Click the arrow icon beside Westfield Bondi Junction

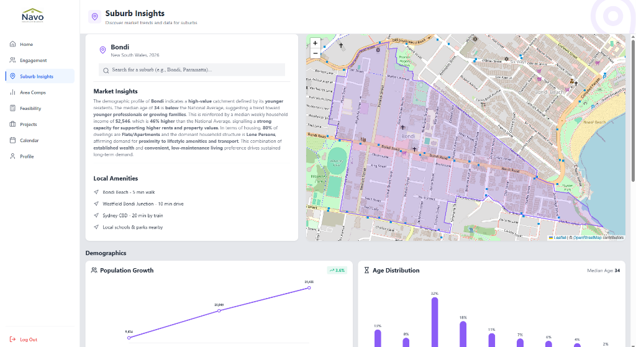tap(96, 204)
